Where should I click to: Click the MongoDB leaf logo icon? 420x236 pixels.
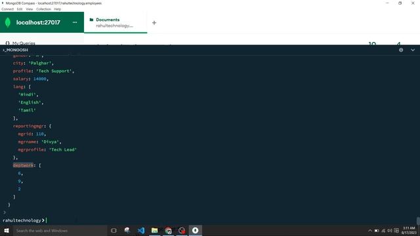(x=8, y=22)
